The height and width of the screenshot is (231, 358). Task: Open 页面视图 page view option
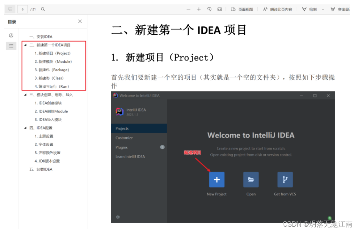(242, 9)
